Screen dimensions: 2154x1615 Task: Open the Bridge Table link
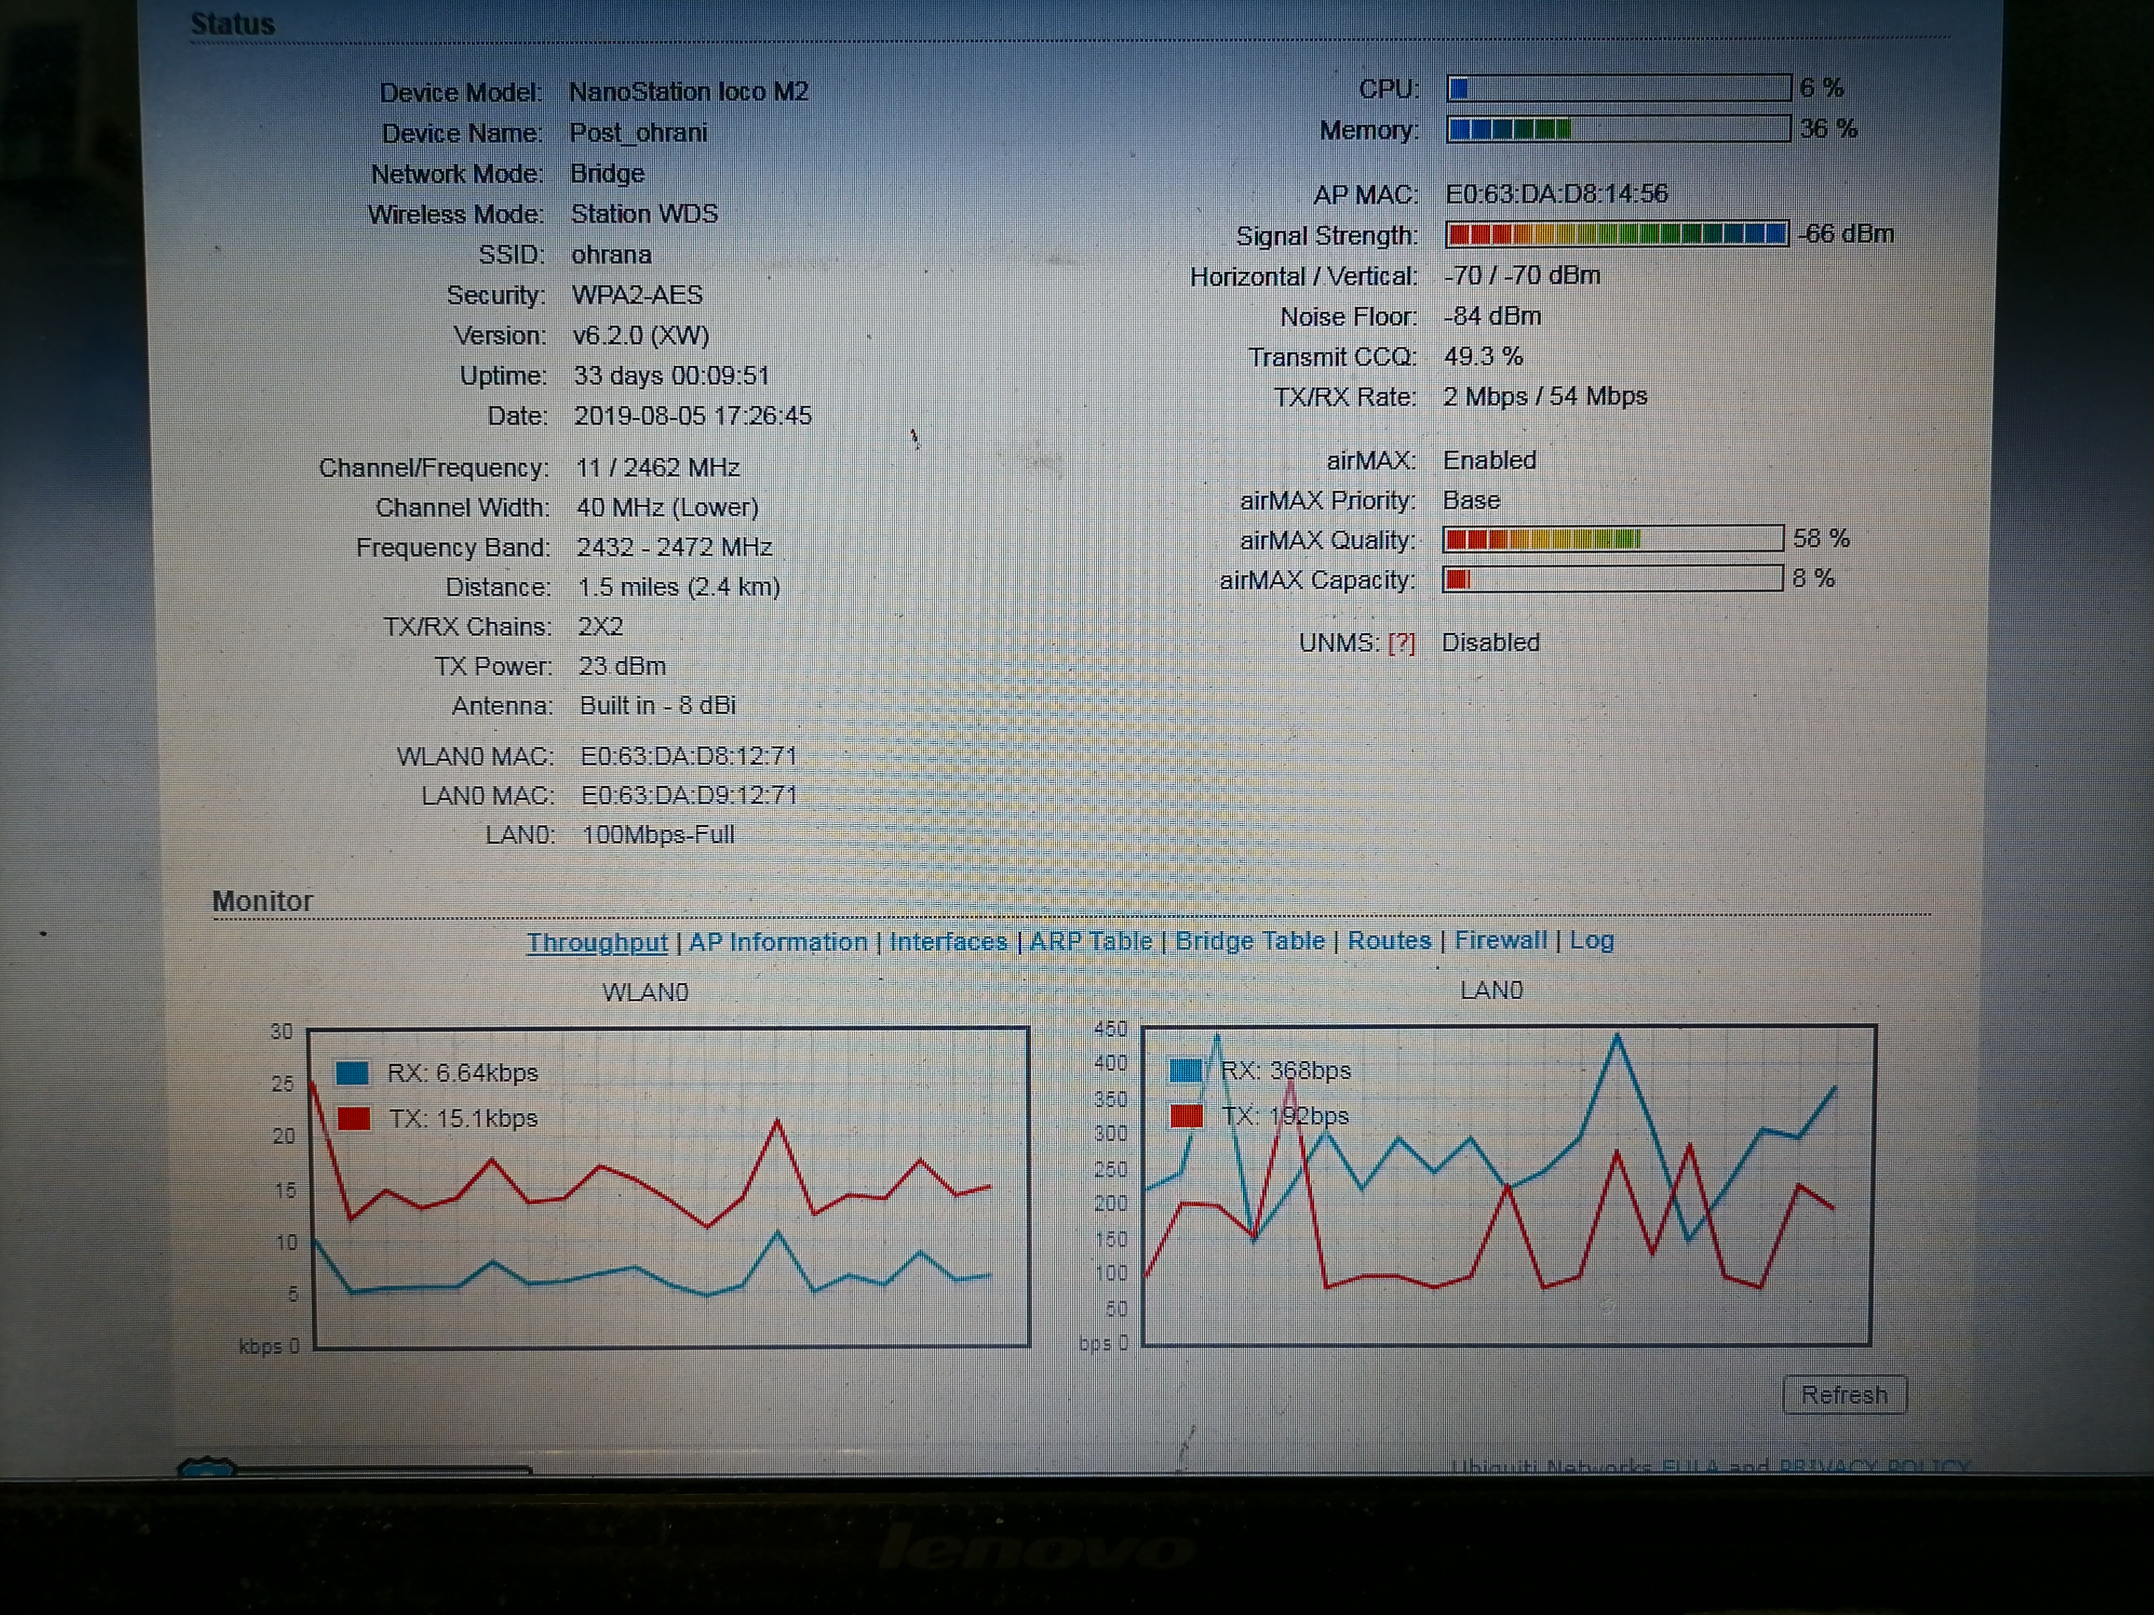click(1250, 940)
